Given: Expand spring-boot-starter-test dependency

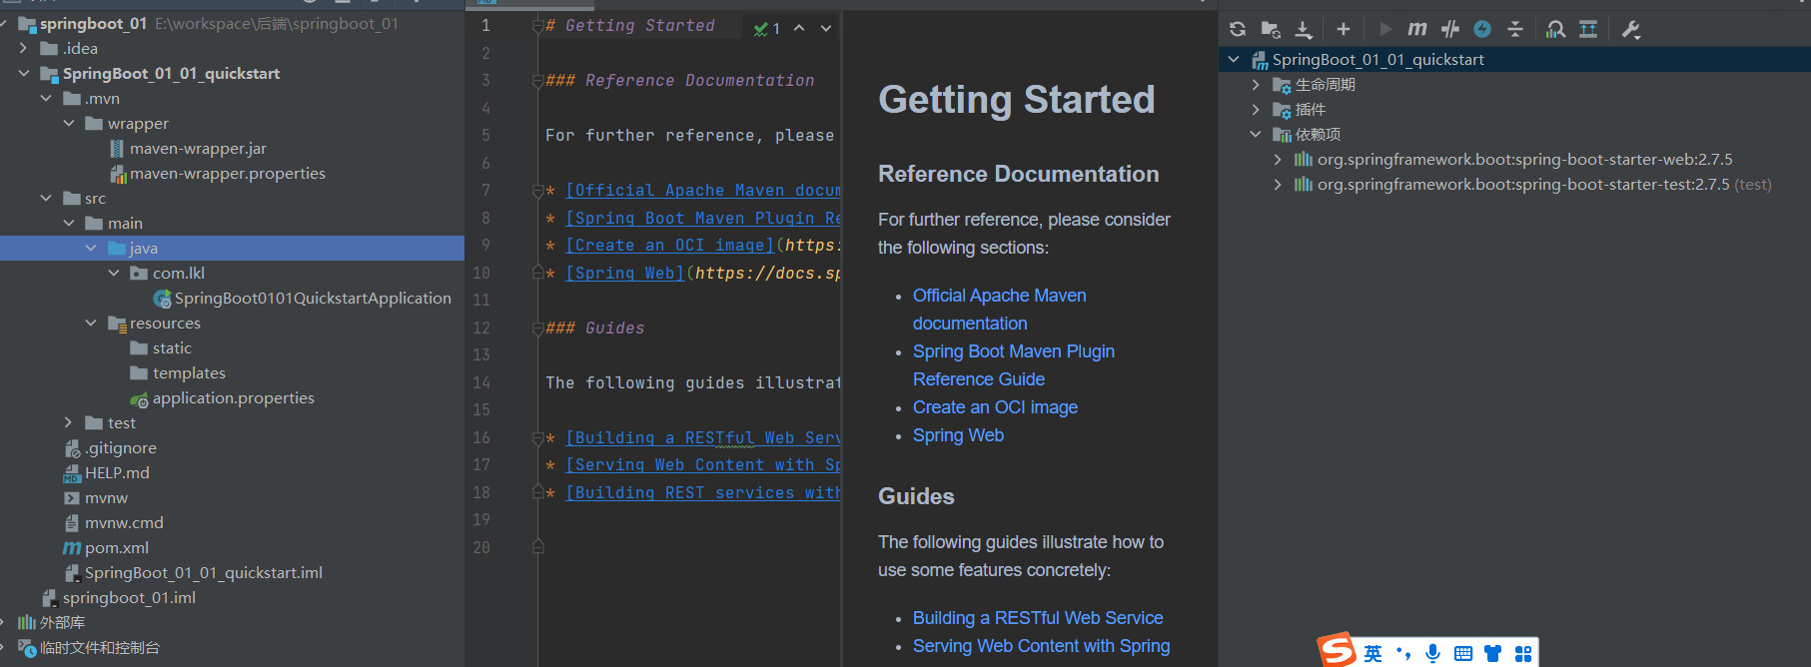Looking at the screenshot, I should (1278, 185).
